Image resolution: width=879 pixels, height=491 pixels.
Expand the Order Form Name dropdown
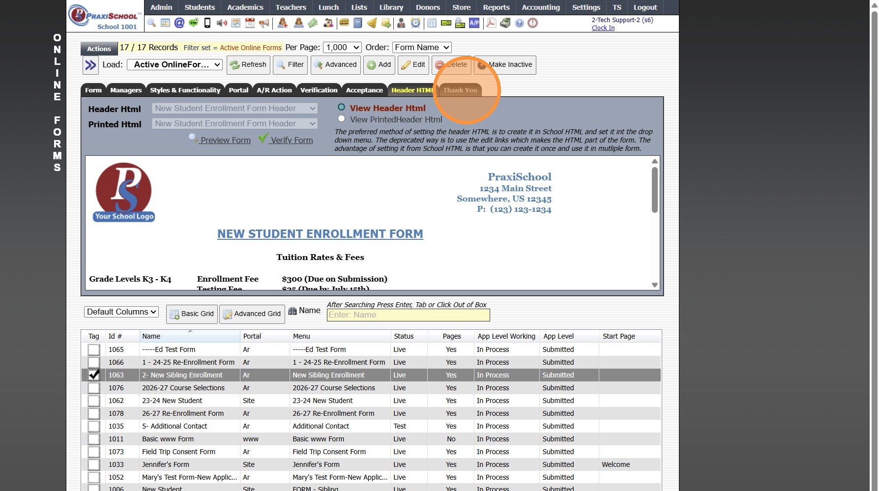pos(422,48)
